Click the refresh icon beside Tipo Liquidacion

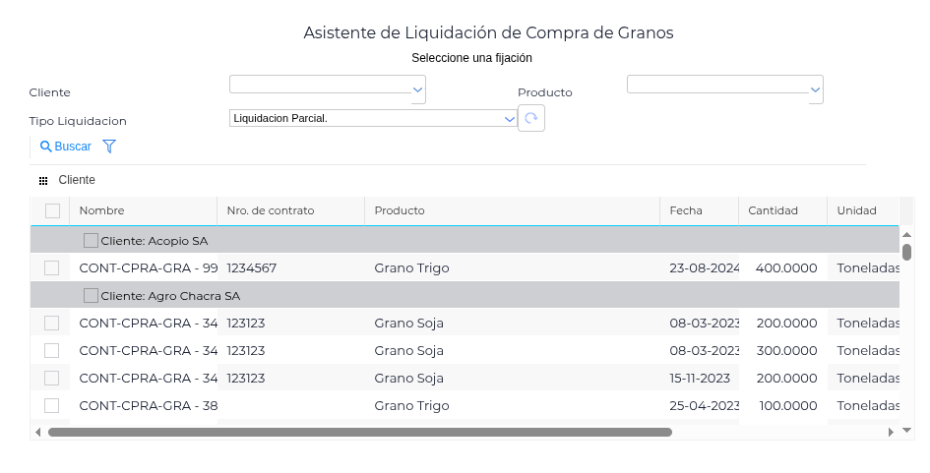click(x=531, y=118)
